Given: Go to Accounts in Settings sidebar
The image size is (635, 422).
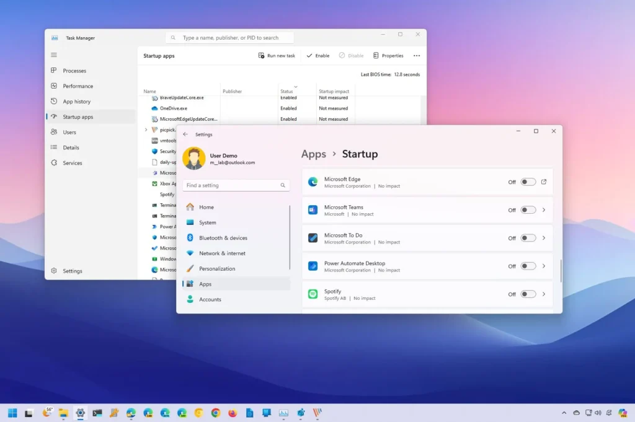Looking at the screenshot, I should point(211,299).
